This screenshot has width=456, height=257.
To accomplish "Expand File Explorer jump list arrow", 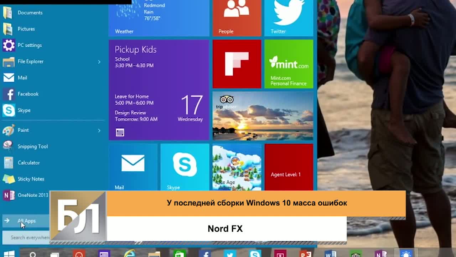I will [x=99, y=62].
